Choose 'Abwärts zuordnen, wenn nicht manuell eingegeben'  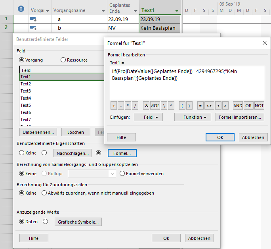(x=45, y=193)
